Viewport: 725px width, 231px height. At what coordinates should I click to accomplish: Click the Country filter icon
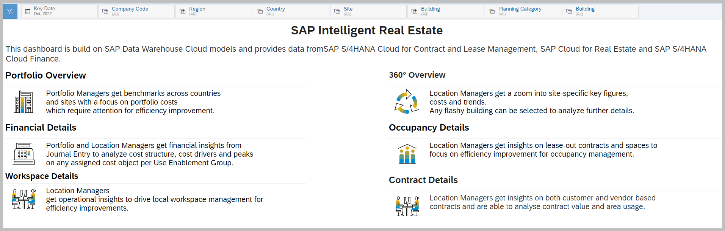tap(260, 11)
